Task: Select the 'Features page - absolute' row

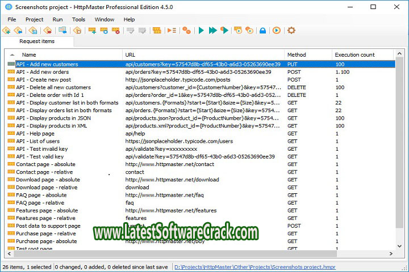Action: click(201, 210)
